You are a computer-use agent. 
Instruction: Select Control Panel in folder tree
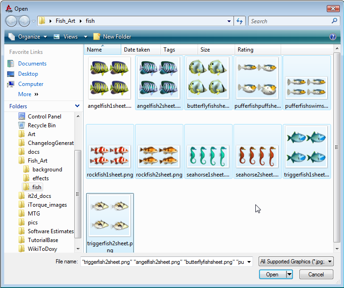pos(40,116)
